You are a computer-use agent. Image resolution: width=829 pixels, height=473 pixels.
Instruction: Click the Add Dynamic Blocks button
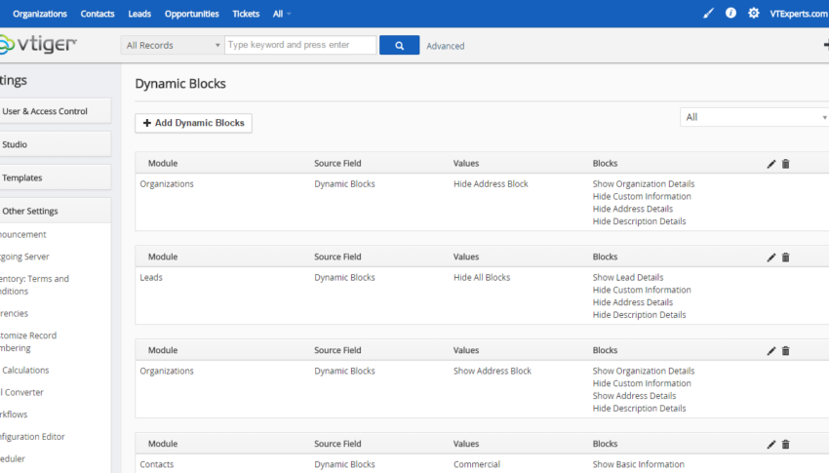(x=193, y=123)
